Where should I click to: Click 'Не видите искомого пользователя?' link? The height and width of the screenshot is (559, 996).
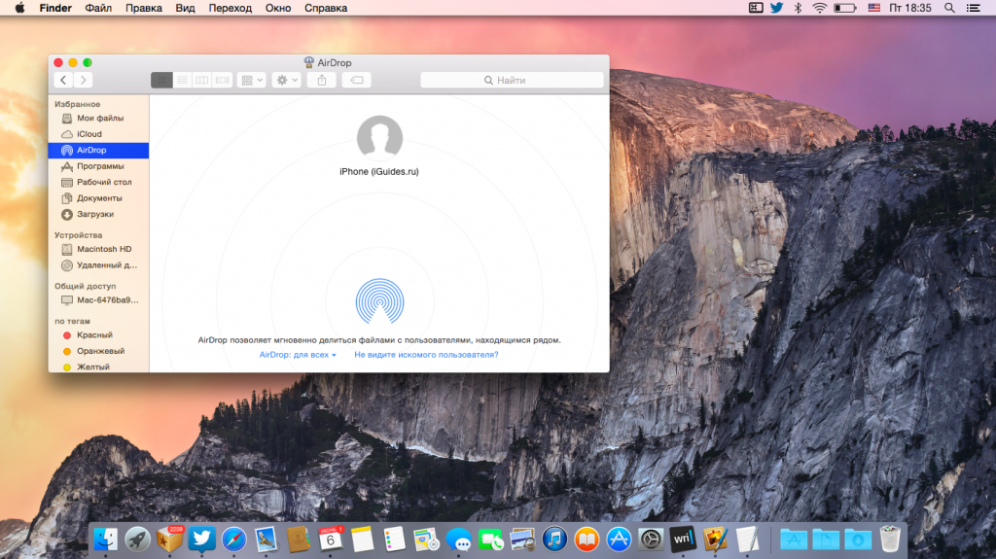426,355
